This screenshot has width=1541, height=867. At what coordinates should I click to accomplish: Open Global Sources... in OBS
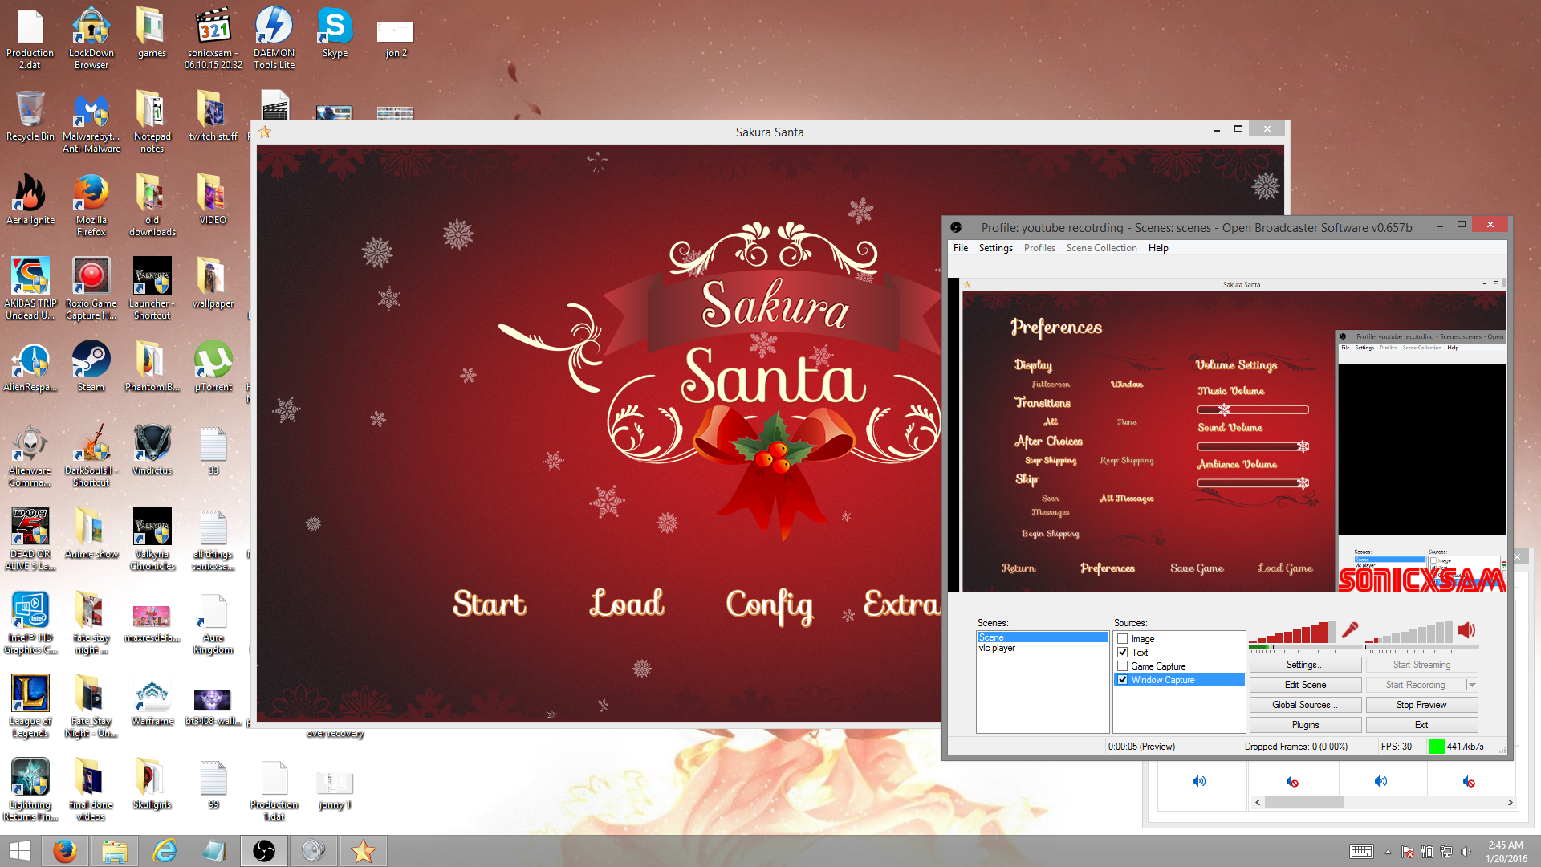click(x=1305, y=705)
